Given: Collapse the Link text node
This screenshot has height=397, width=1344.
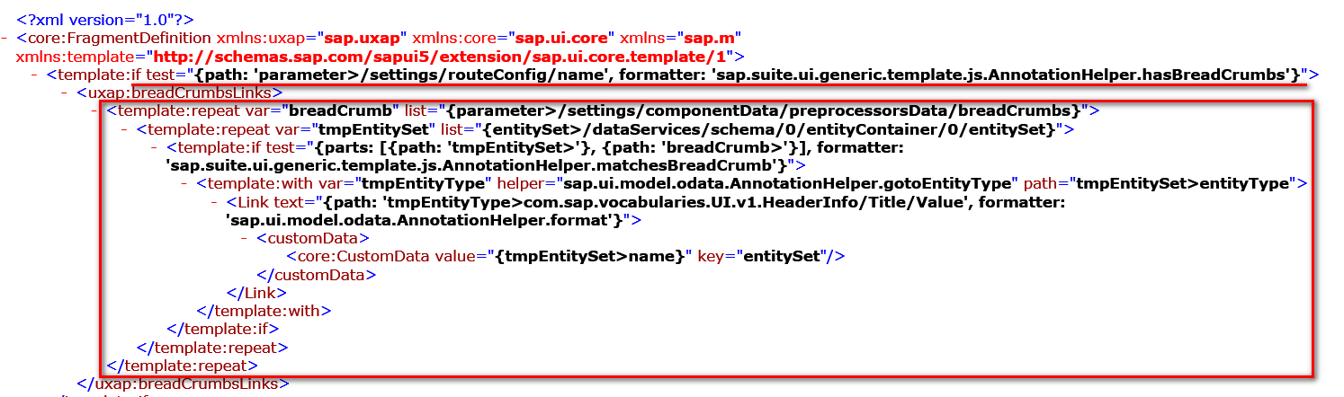Looking at the screenshot, I should [x=216, y=202].
